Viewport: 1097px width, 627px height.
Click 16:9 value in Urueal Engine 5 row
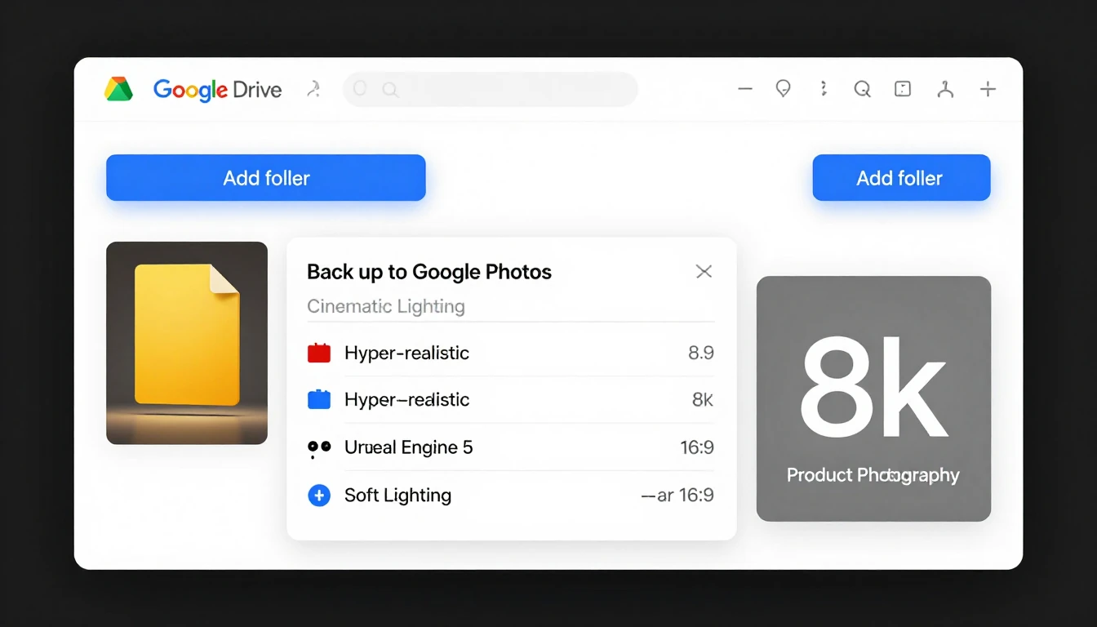[697, 447]
